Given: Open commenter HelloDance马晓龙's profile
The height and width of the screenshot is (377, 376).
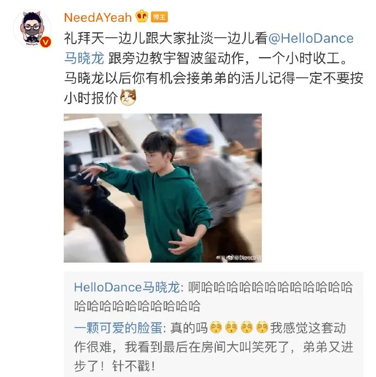Looking at the screenshot, I should [x=126, y=287].
